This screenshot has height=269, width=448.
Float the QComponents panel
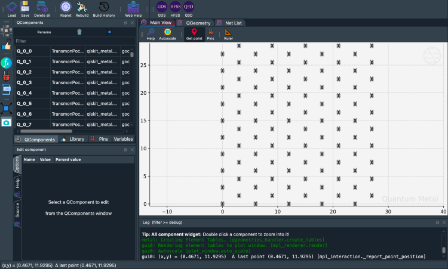tap(125, 23)
